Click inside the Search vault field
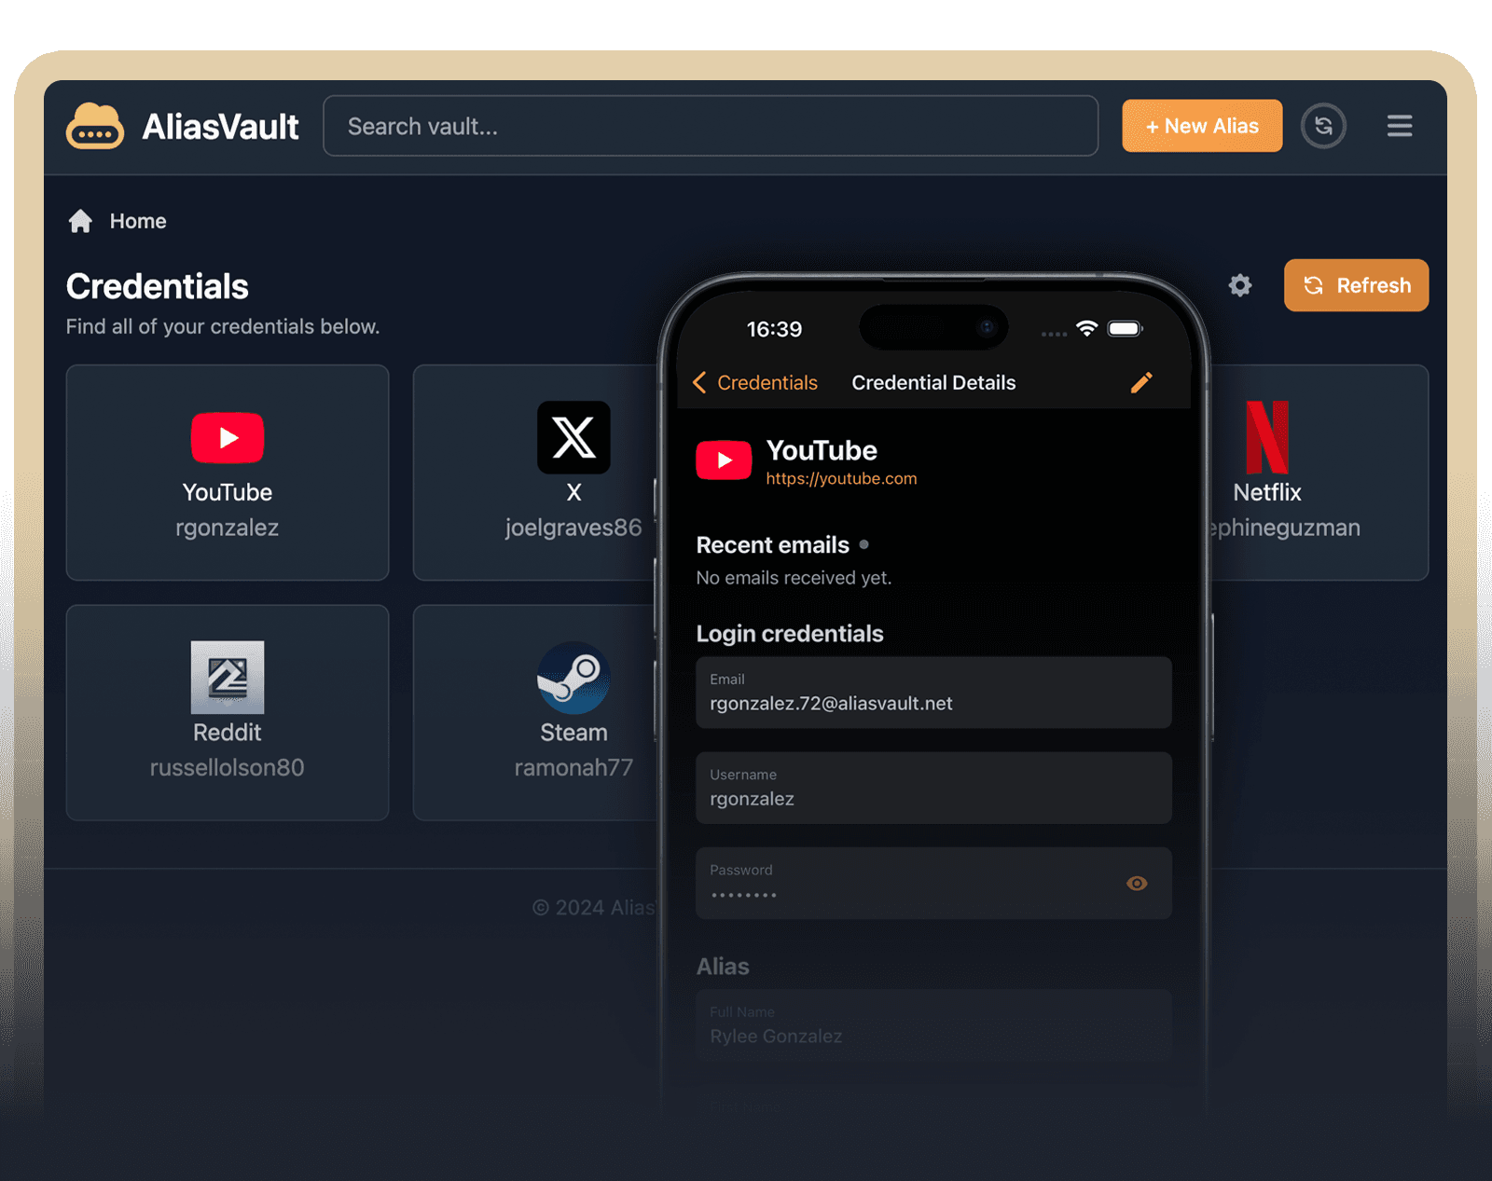The height and width of the screenshot is (1181, 1492). tap(711, 126)
